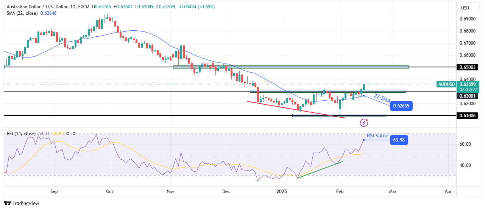Viewport: 485px width, 210px height.
Task: Click the 63.98 RSI value callout
Action: point(399,140)
